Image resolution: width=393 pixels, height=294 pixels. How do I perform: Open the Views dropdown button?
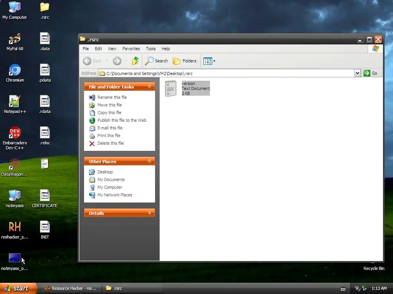pyautogui.click(x=209, y=61)
